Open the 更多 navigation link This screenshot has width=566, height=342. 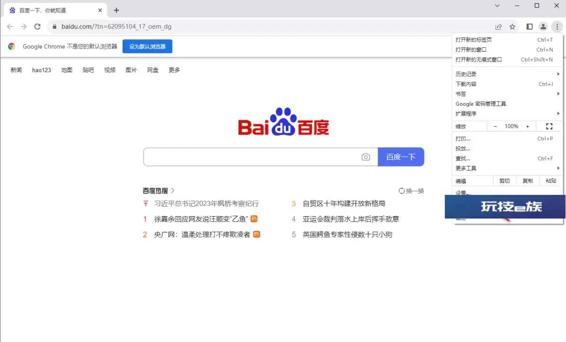174,70
